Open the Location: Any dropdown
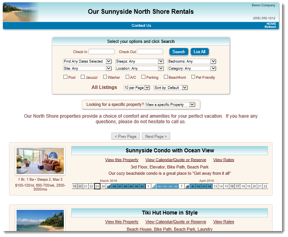288x237 pixels. 139,69
